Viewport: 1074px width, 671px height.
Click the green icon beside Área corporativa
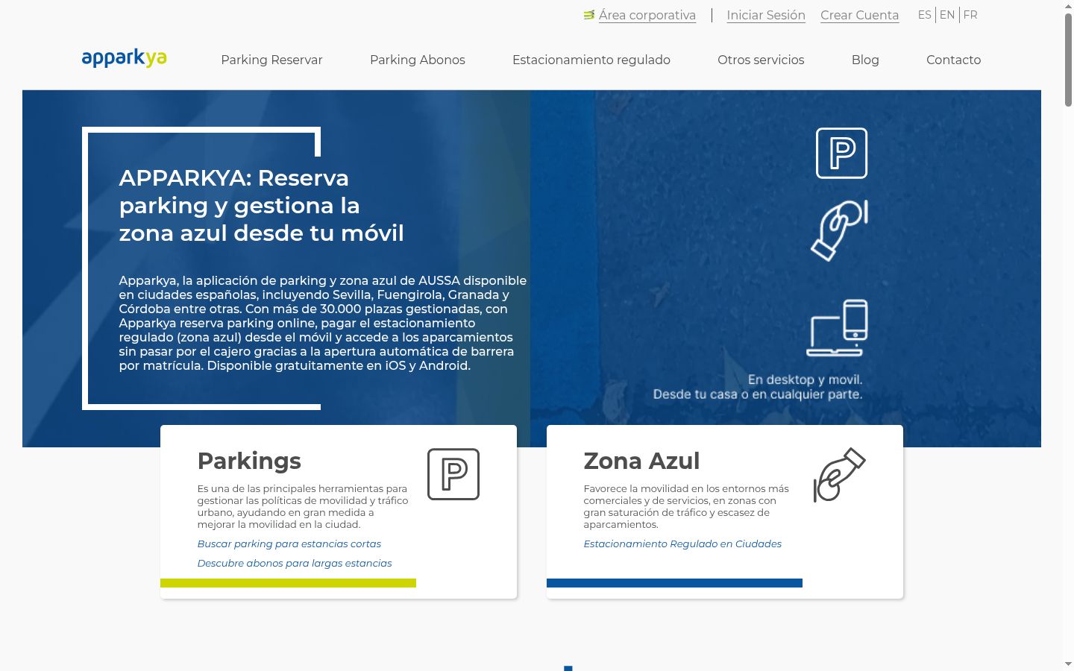pos(589,15)
